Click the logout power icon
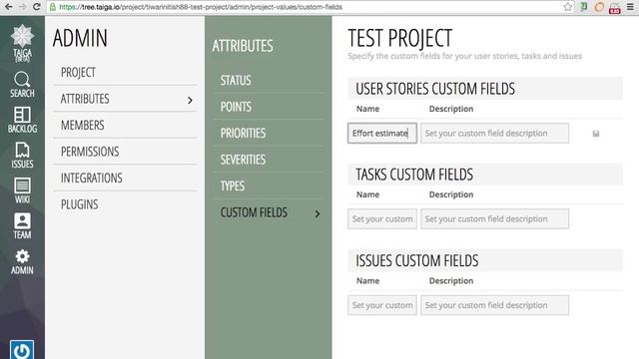This screenshot has width=639, height=359. (22, 350)
